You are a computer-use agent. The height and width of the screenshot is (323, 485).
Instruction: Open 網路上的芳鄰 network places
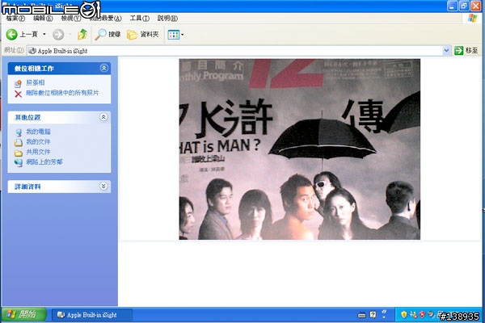[x=44, y=162]
